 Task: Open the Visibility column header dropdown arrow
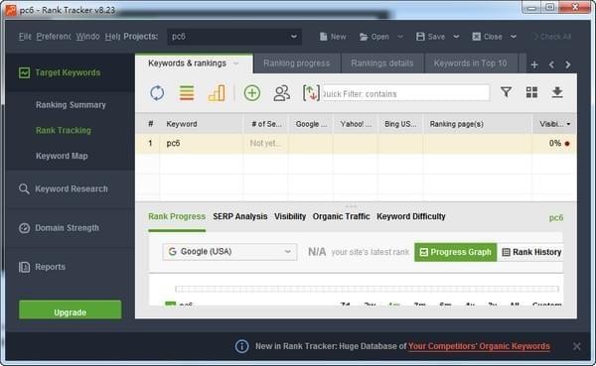(568, 124)
